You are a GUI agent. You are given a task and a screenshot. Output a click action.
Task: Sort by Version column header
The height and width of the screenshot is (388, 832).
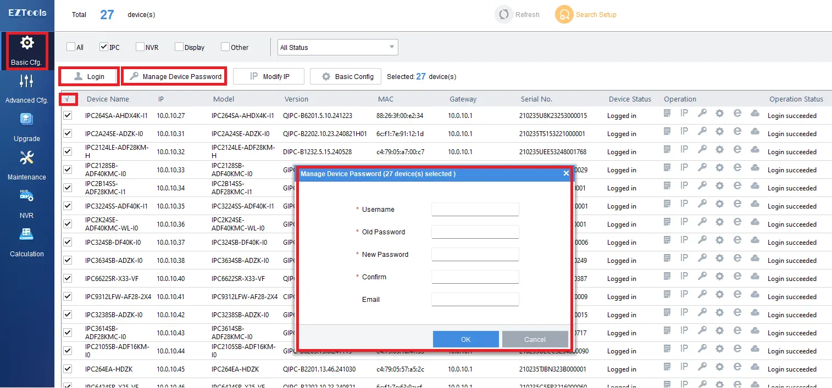[296, 99]
